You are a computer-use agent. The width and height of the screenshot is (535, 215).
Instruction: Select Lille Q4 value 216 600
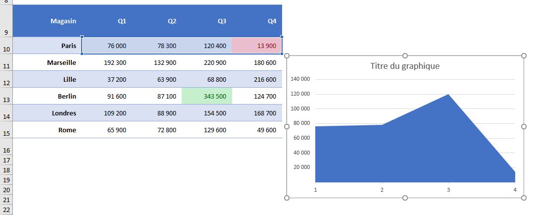(x=257, y=80)
